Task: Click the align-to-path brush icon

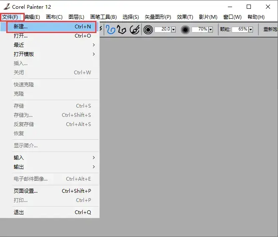Action: 135,29
